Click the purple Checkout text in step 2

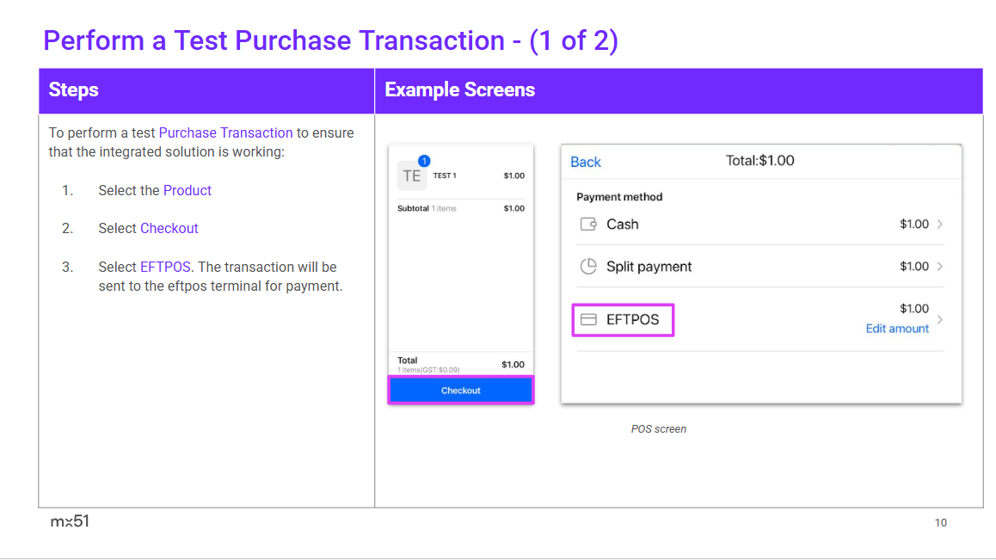pos(169,229)
